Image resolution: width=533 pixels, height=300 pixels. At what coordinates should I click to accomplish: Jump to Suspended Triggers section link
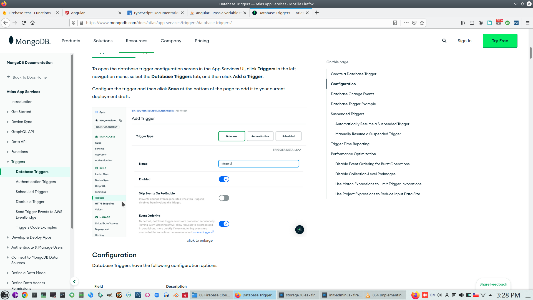click(347, 114)
